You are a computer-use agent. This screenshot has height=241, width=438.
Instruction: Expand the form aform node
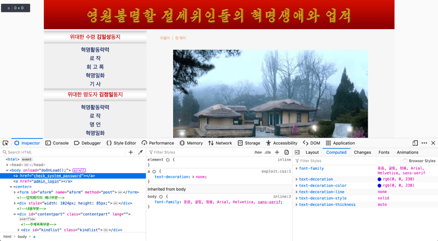[15, 192]
